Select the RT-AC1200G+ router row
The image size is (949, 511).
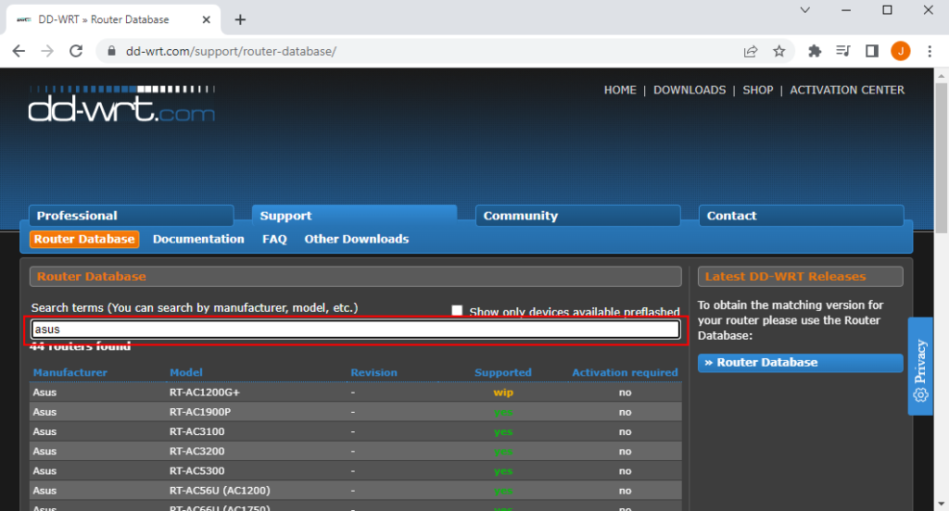click(356, 393)
